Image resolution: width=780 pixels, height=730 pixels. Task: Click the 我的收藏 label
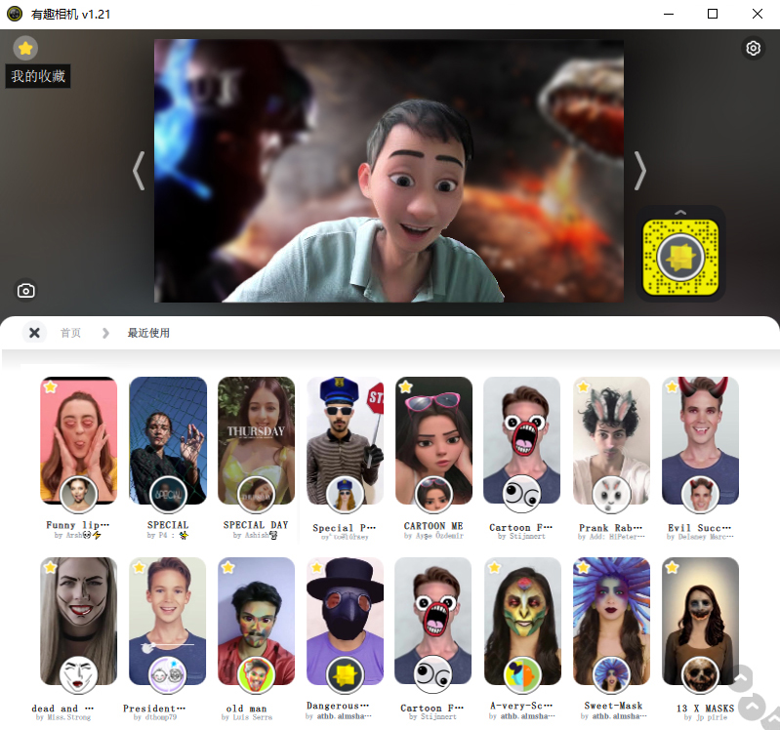tap(38, 76)
